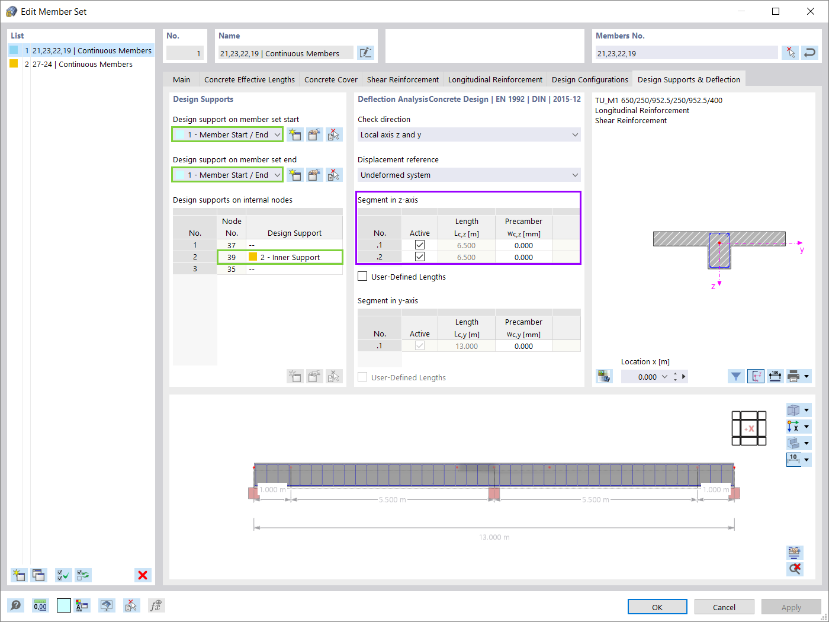Image resolution: width=829 pixels, height=622 pixels.
Task: Switch to the Shear Reinforcement tab
Action: point(403,79)
